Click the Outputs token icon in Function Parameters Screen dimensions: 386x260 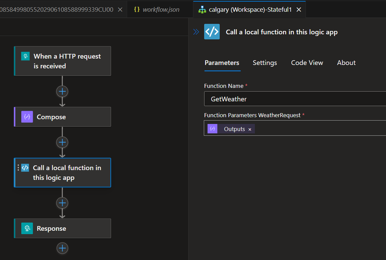point(212,129)
